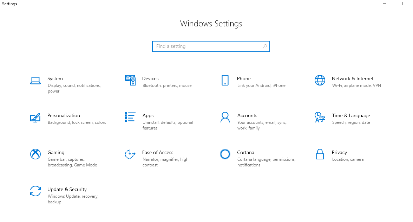Minimize the Settings window
Screen dimensions: 413x222
pos(385,4)
